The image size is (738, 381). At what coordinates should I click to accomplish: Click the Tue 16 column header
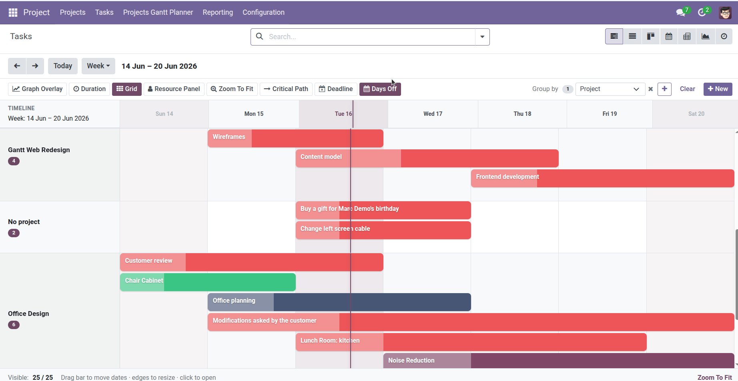343,114
